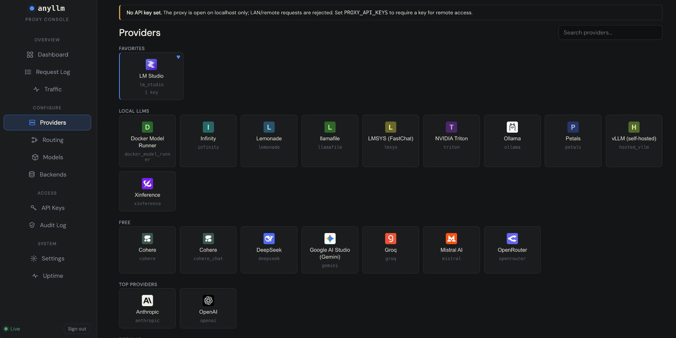Click the Traffic pulse icon
This screenshot has width=676, height=338.
pyautogui.click(x=36, y=89)
